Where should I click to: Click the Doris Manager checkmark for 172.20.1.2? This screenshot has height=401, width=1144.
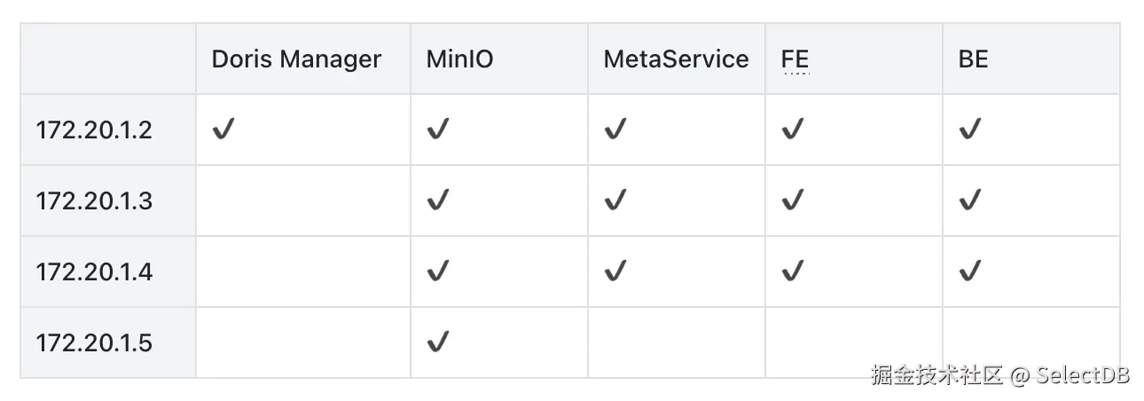223,130
